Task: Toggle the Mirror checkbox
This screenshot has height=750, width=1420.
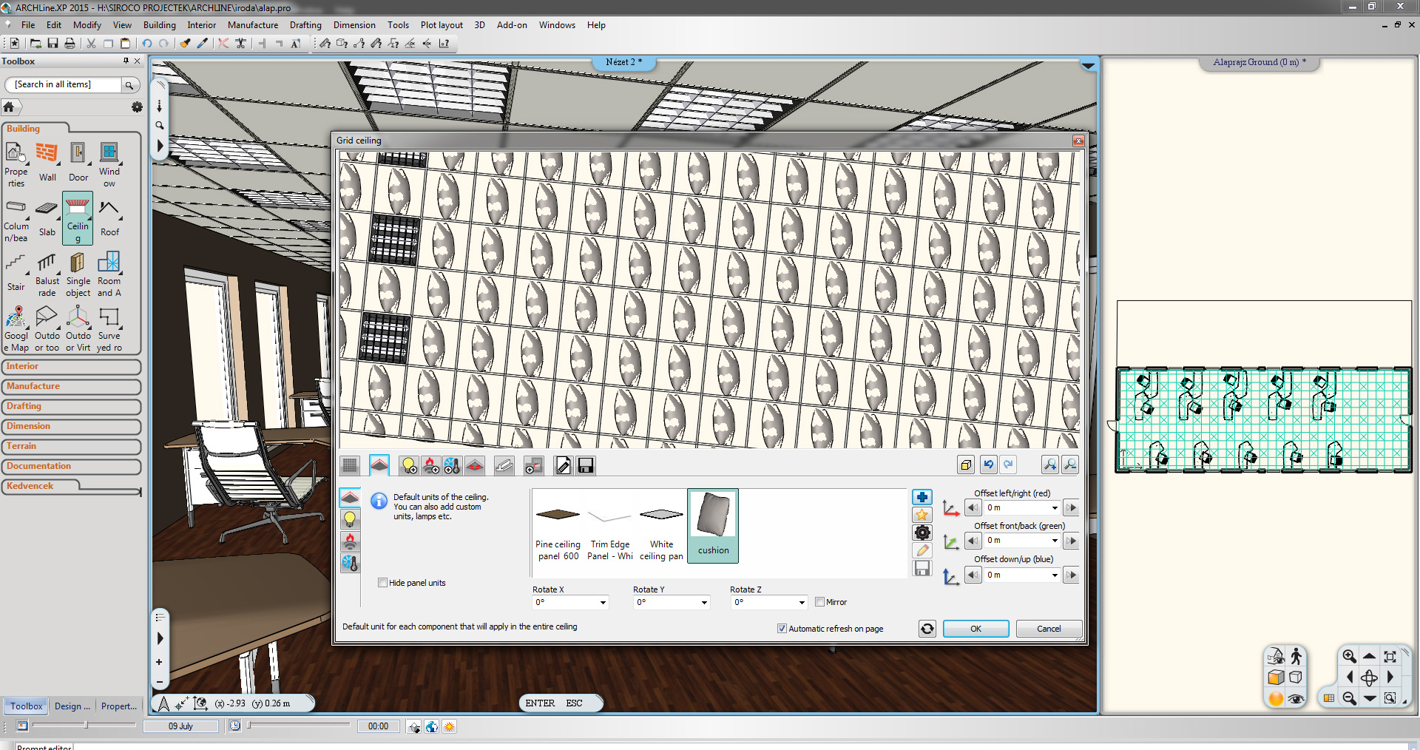Action: 819,602
